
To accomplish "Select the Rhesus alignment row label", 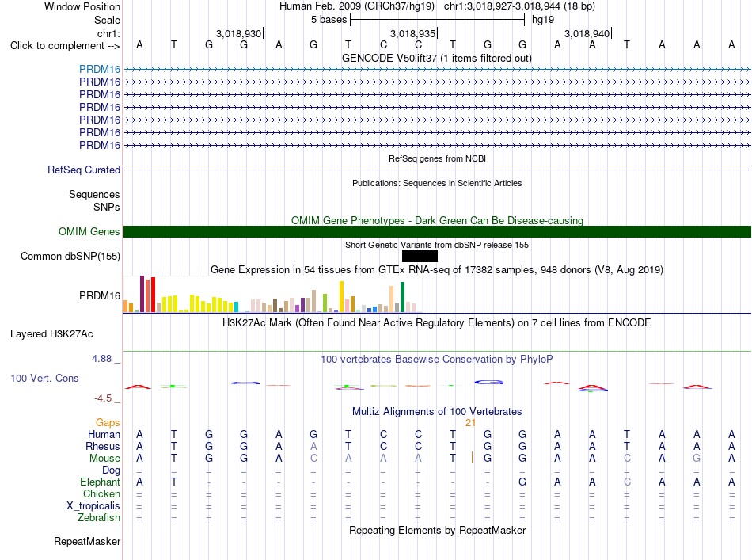I will [x=103, y=446].
